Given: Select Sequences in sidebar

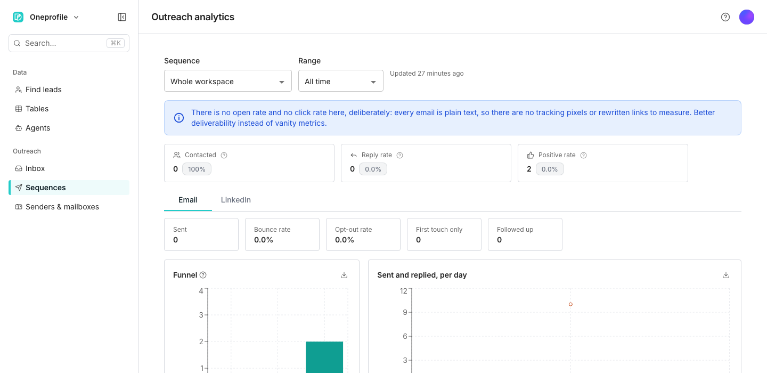Looking at the screenshot, I should (x=69, y=188).
